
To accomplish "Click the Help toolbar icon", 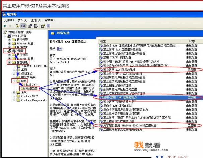I will 43,26.
